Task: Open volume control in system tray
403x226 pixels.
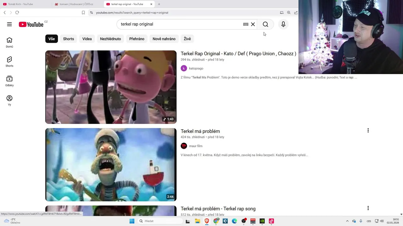Action: click(382, 221)
